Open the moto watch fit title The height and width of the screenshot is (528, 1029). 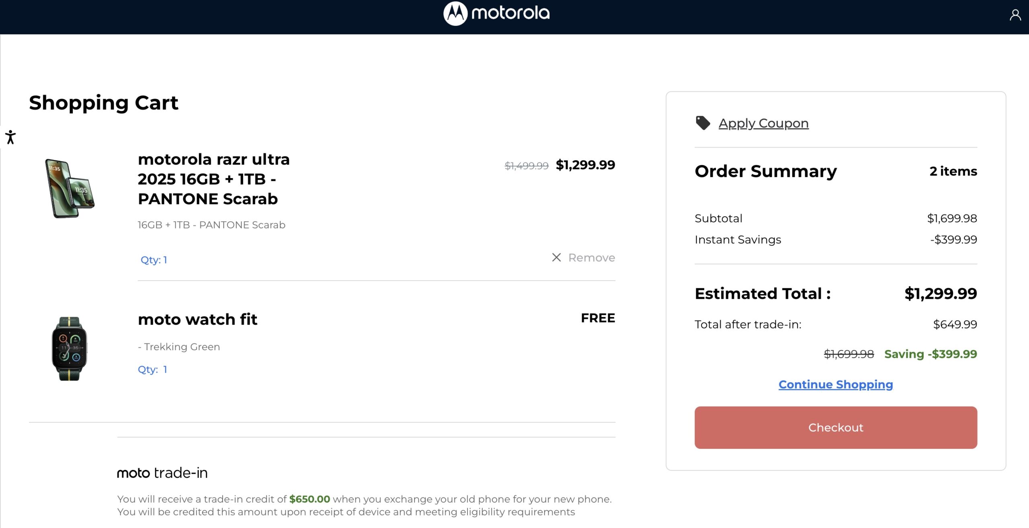[197, 319]
